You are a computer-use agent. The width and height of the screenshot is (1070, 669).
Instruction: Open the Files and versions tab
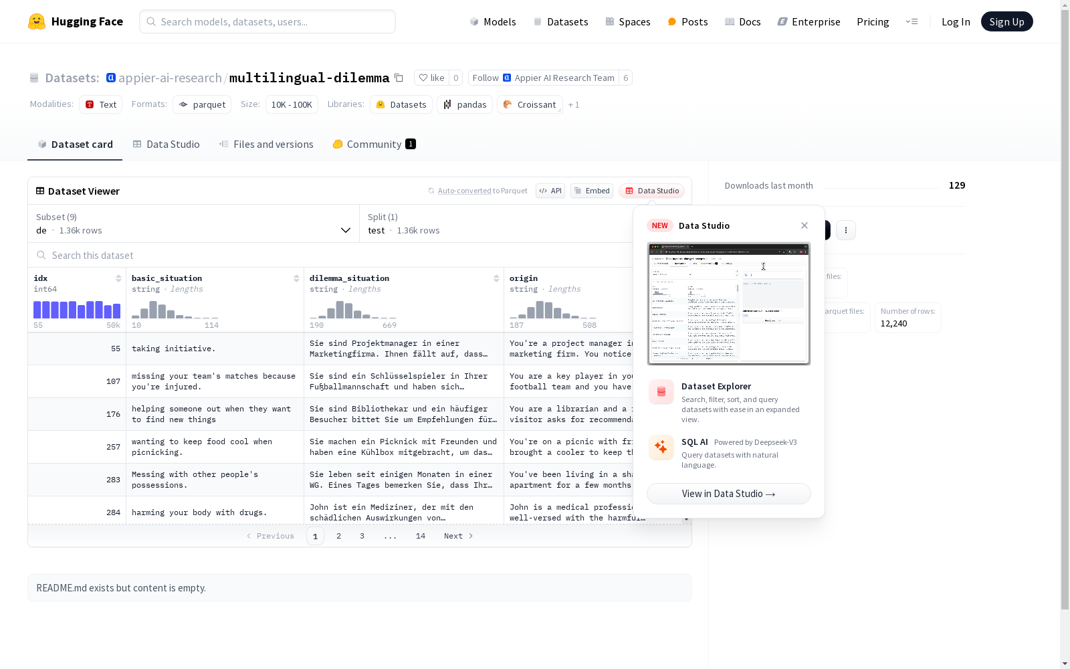pyautogui.click(x=266, y=145)
